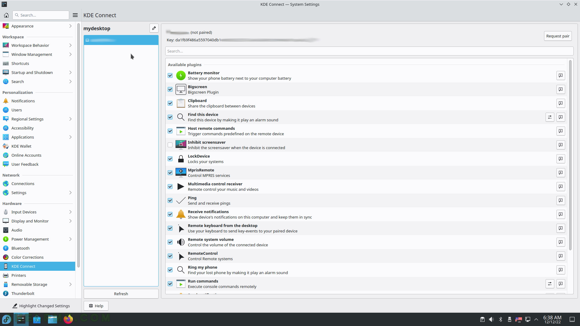The width and height of the screenshot is (580, 326).
Task: Expand Window Management submenu
Action: click(70, 54)
